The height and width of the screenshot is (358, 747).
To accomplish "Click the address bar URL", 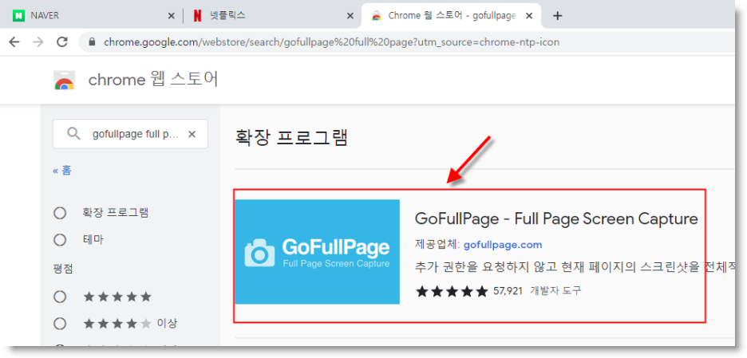I will coord(331,42).
